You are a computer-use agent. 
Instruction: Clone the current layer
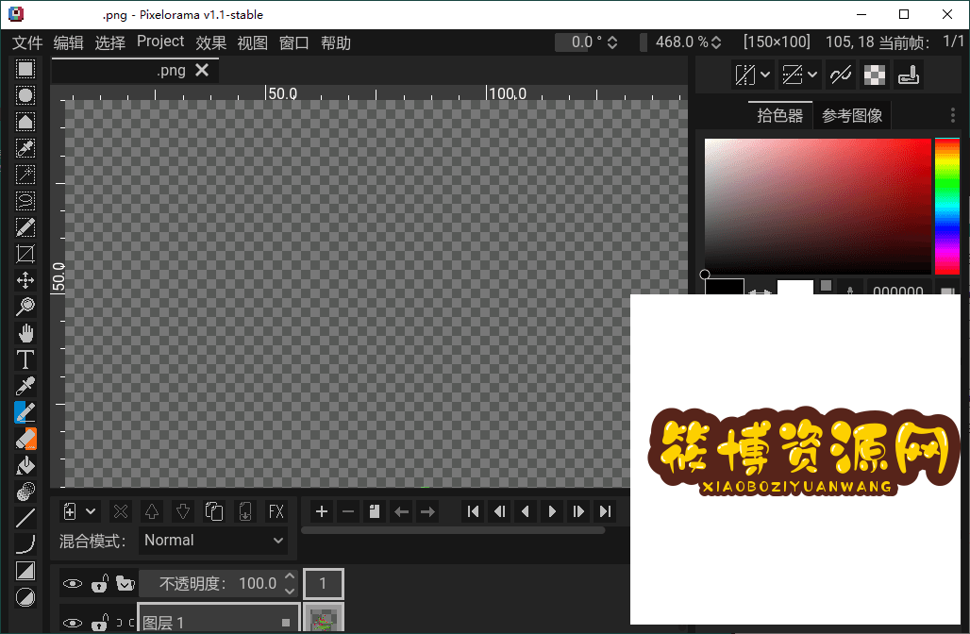click(214, 511)
